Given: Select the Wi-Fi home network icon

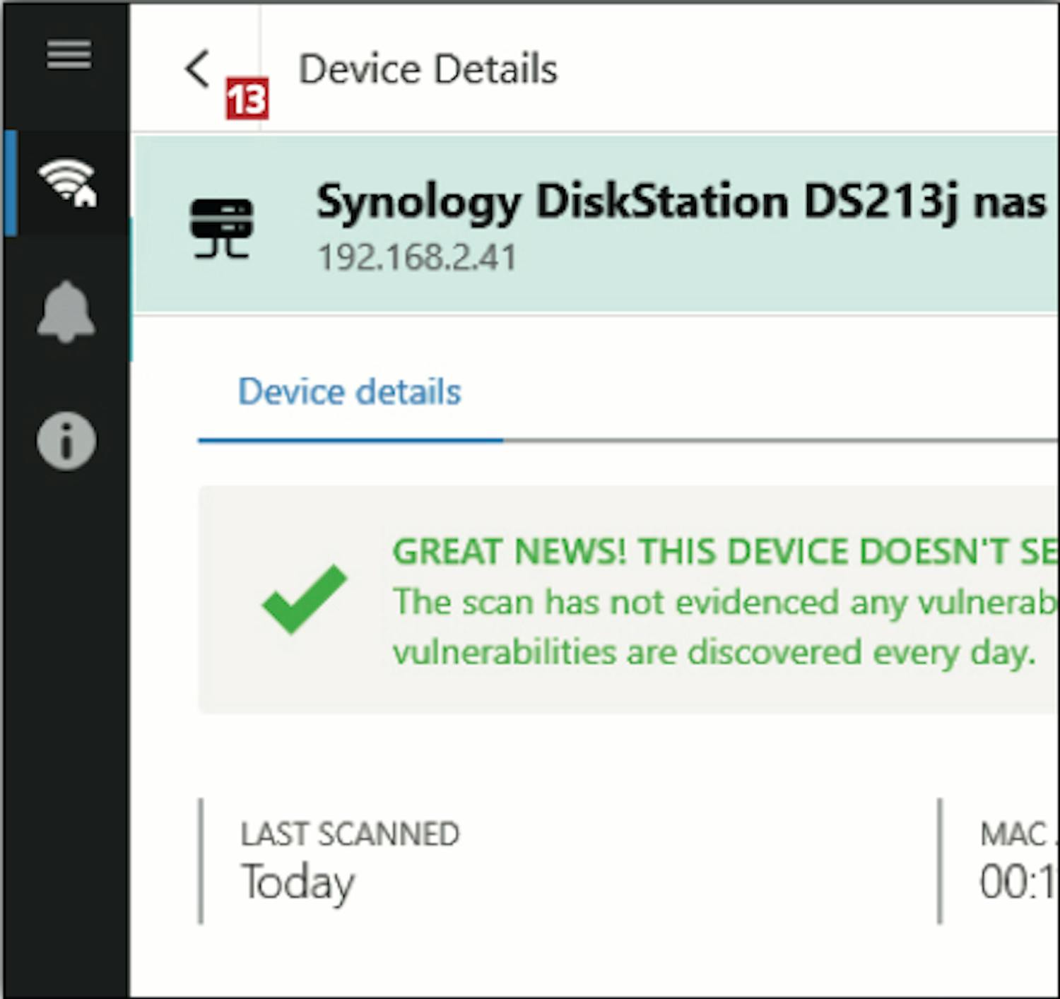Looking at the screenshot, I should point(67,182).
